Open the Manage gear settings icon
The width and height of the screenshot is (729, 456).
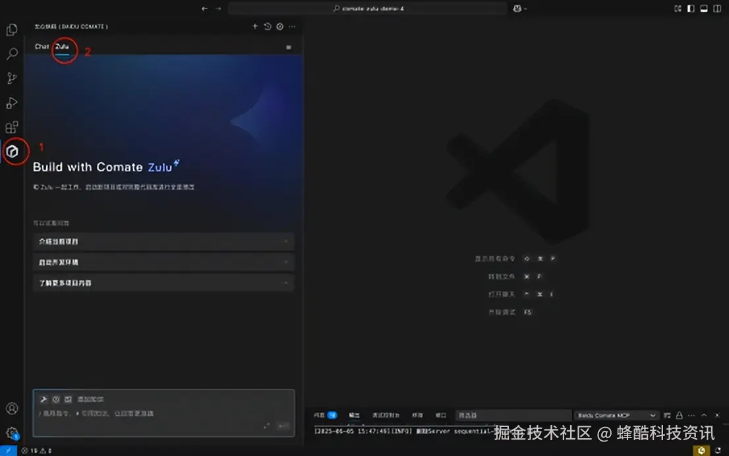[x=12, y=433]
